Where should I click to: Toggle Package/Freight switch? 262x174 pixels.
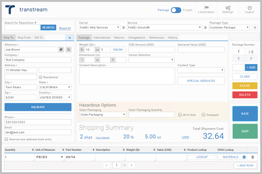tap(176, 10)
